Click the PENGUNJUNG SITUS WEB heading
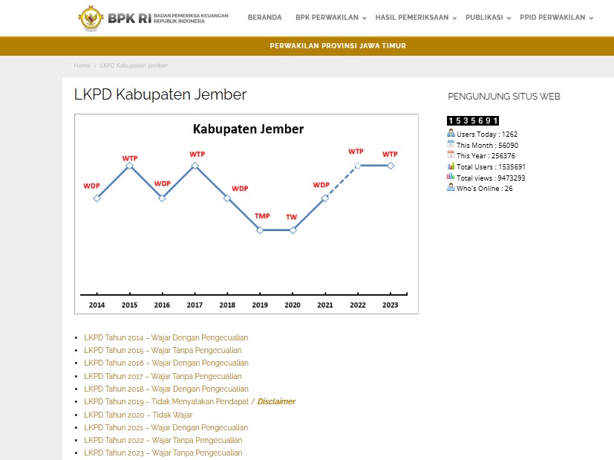The width and height of the screenshot is (614, 460). [504, 97]
